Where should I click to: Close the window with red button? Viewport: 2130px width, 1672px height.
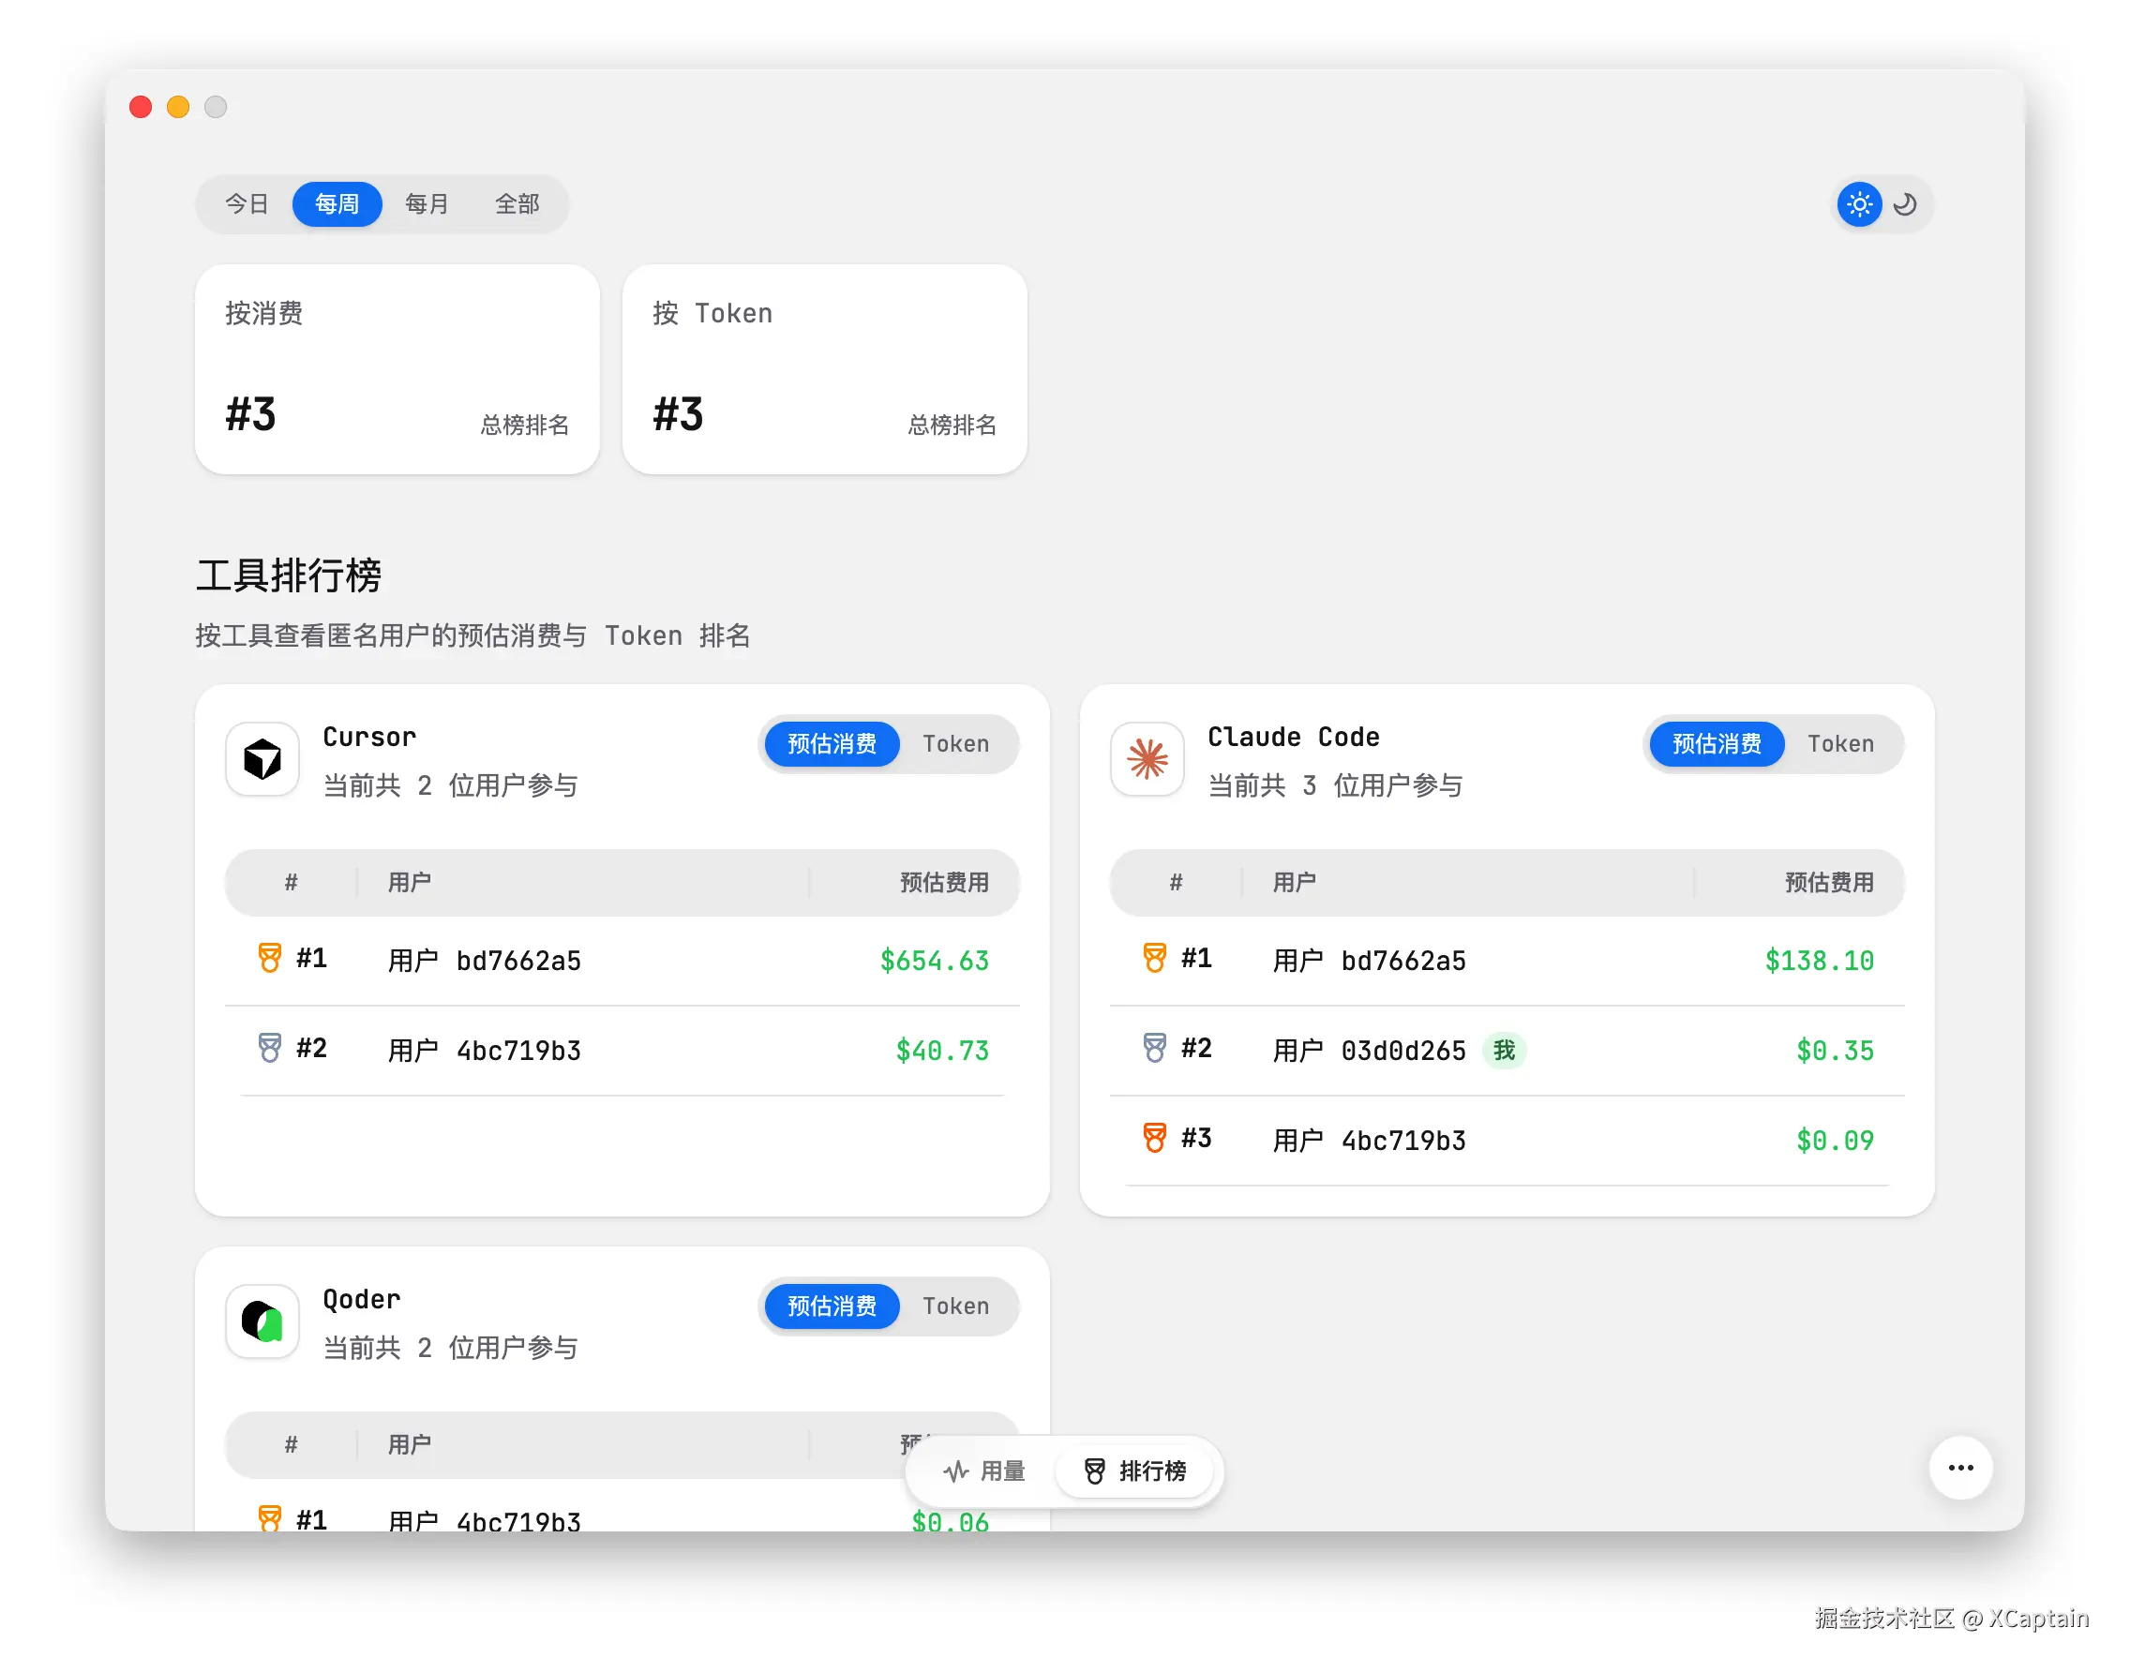[140, 106]
